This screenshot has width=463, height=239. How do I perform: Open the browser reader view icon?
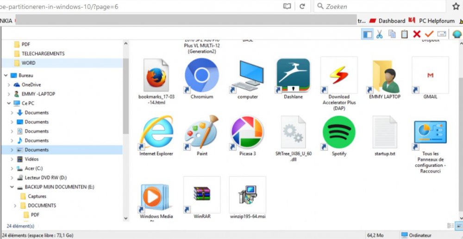pos(287,6)
